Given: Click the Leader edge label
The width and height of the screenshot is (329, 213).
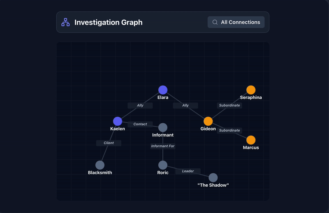Looking at the screenshot, I should [x=188, y=171].
